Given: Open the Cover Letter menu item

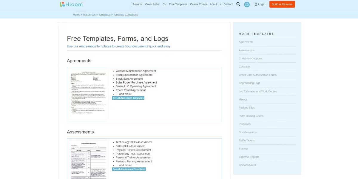Looking at the screenshot, I should [x=152, y=4].
